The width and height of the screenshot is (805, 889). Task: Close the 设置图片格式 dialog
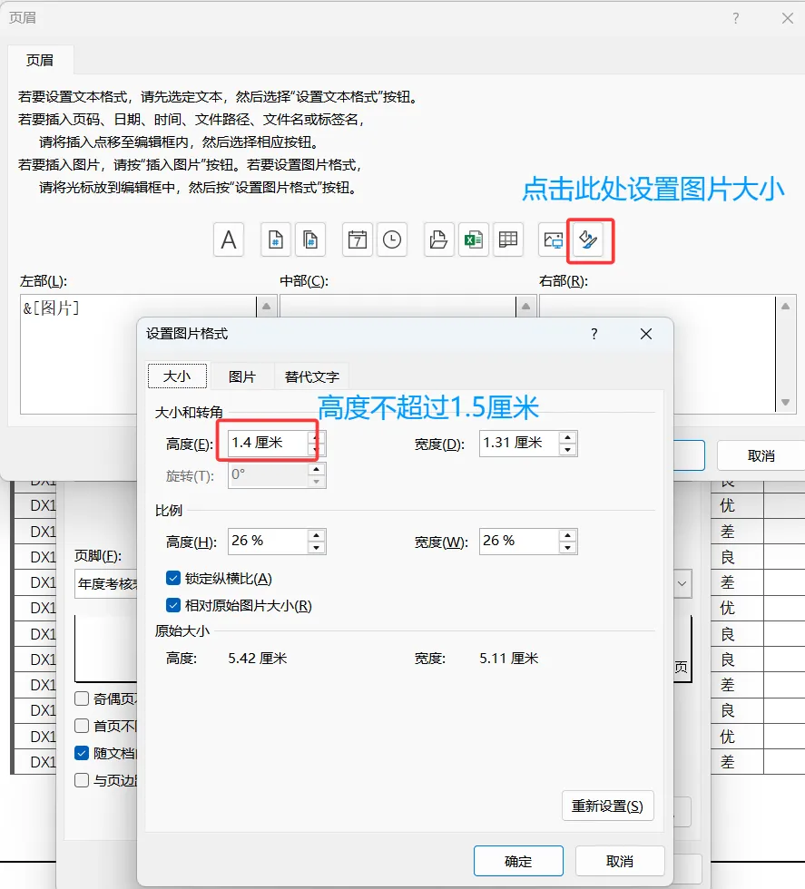(645, 334)
